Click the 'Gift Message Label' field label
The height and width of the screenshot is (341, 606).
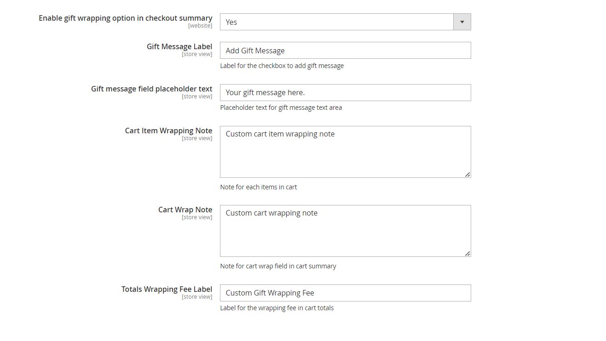click(x=179, y=46)
